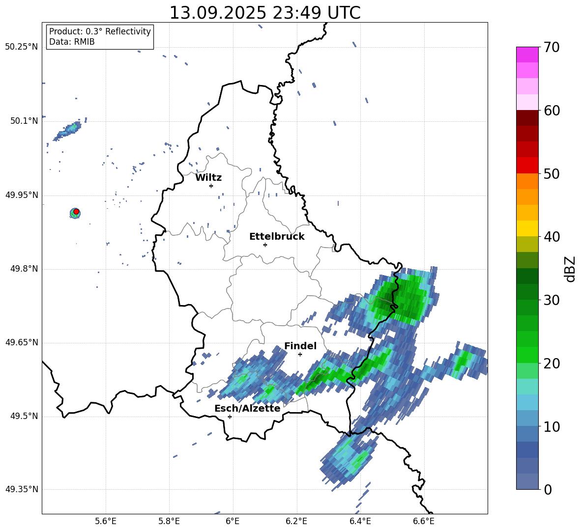The image size is (582, 531).
Task: Click the Esch/Alzette city label
Action: [248, 408]
